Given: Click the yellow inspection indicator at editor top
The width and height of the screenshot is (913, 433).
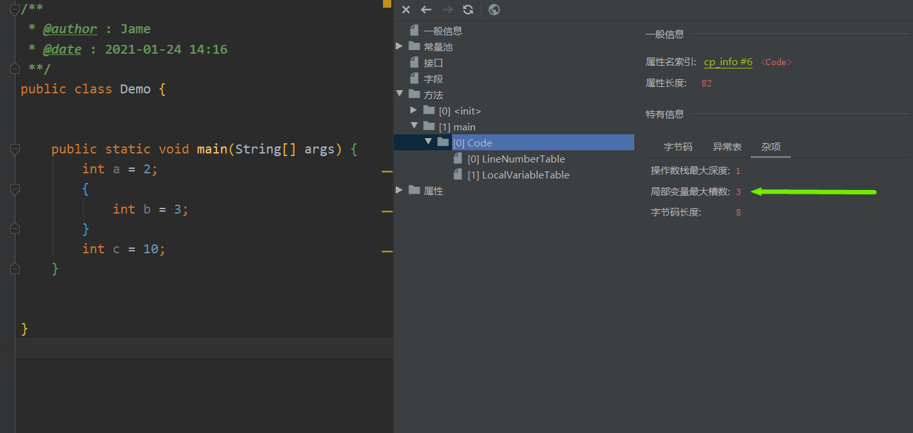Looking at the screenshot, I should click(x=387, y=4).
